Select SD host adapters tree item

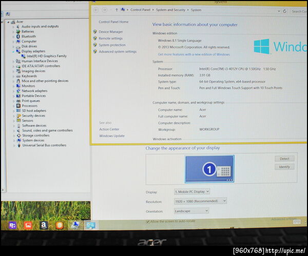[34, 111]
